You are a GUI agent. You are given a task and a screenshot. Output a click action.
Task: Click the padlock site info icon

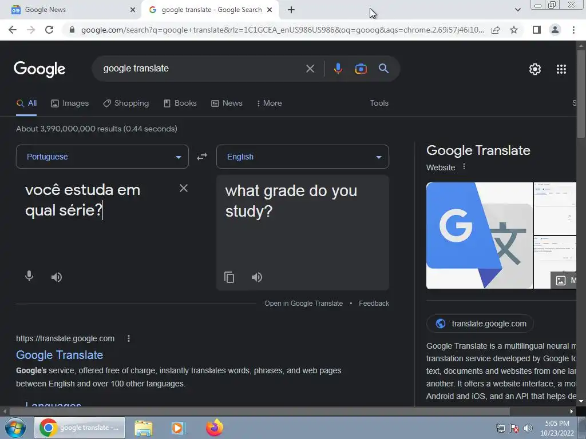tap(72, 30)
